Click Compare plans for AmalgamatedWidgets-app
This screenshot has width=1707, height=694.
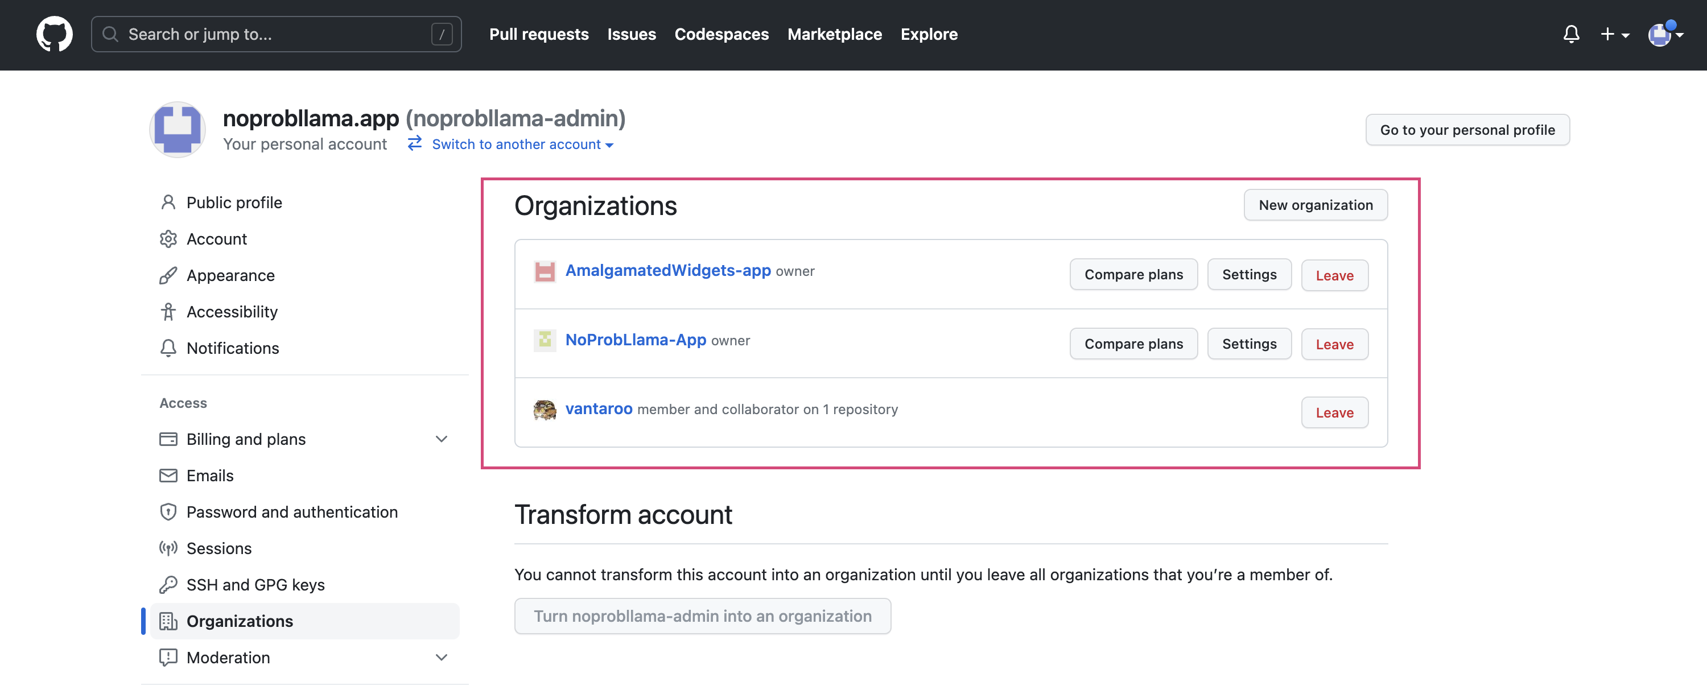tap(1133, 274)
